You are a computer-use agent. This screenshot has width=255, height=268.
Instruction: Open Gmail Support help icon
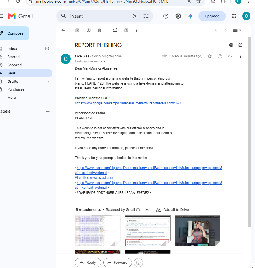click(x=166, y=16)
